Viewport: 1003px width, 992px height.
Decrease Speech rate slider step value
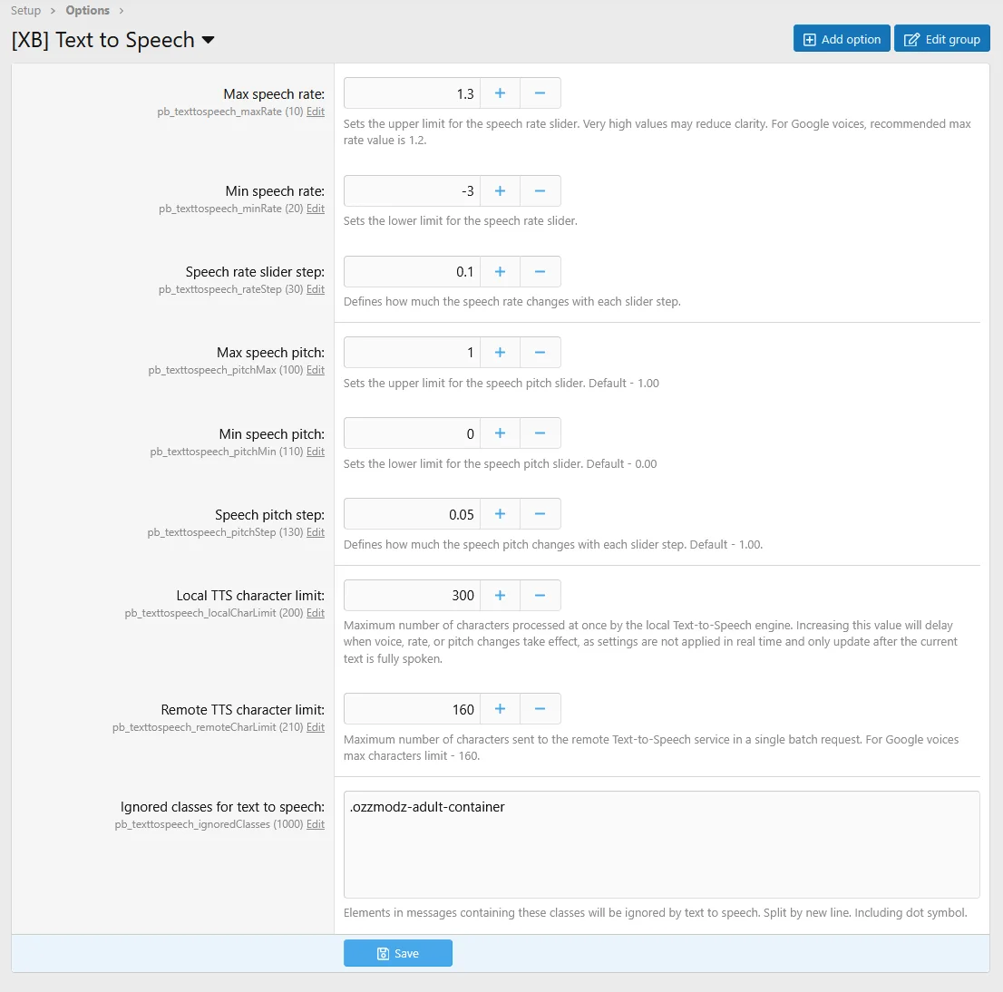540,271
